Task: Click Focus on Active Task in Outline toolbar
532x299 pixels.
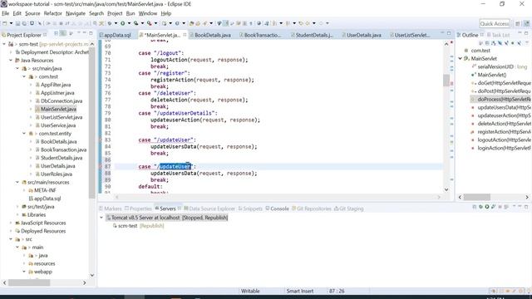Action: pyautogui.click(x=481, y=42)
